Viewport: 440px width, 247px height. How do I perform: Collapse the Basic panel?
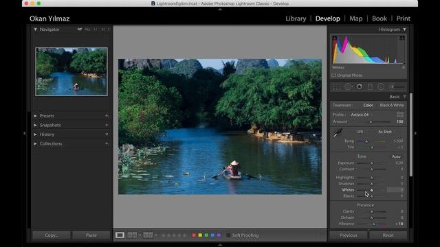(405, 97)
